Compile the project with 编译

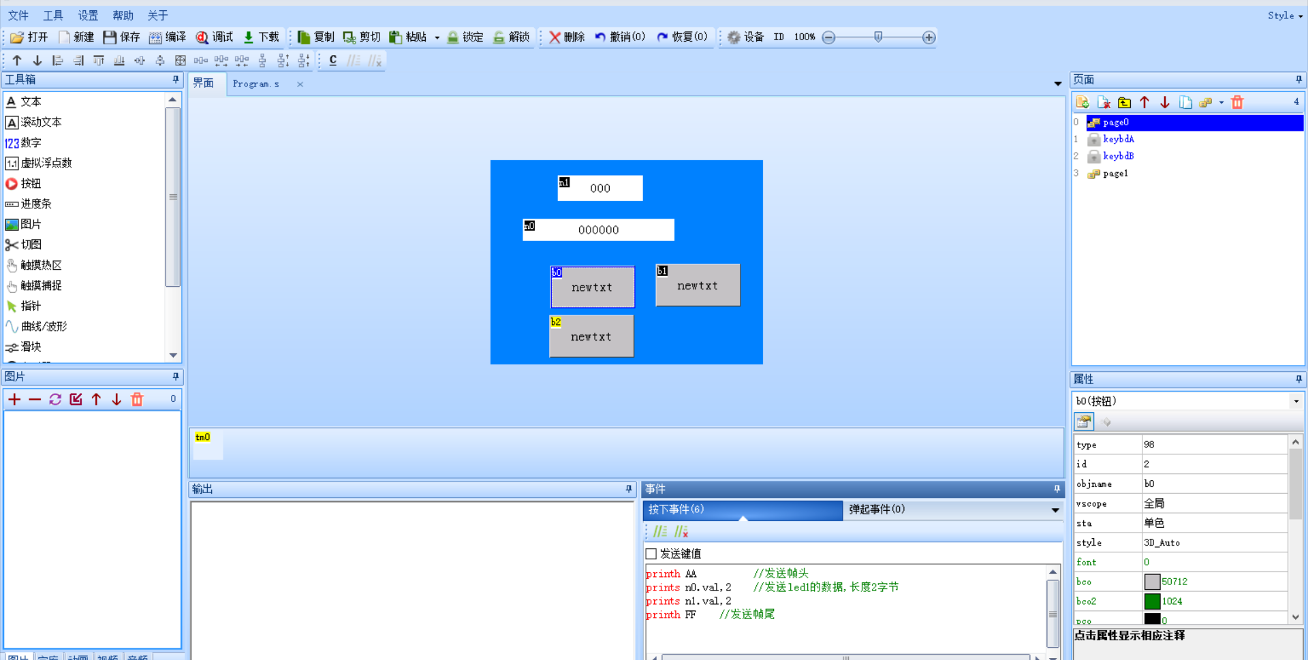(x=168, y=37)
